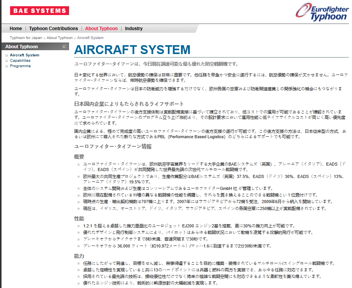Click the AIRCRAFT SYSTEM page heading

tap(132, 50)
